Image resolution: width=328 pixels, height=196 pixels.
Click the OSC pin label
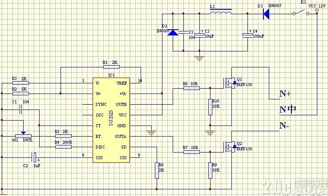pyautogui.click(x=100, y=115)
